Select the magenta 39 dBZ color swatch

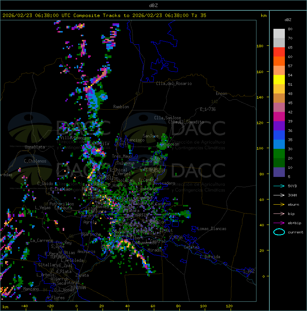point(279,117)
